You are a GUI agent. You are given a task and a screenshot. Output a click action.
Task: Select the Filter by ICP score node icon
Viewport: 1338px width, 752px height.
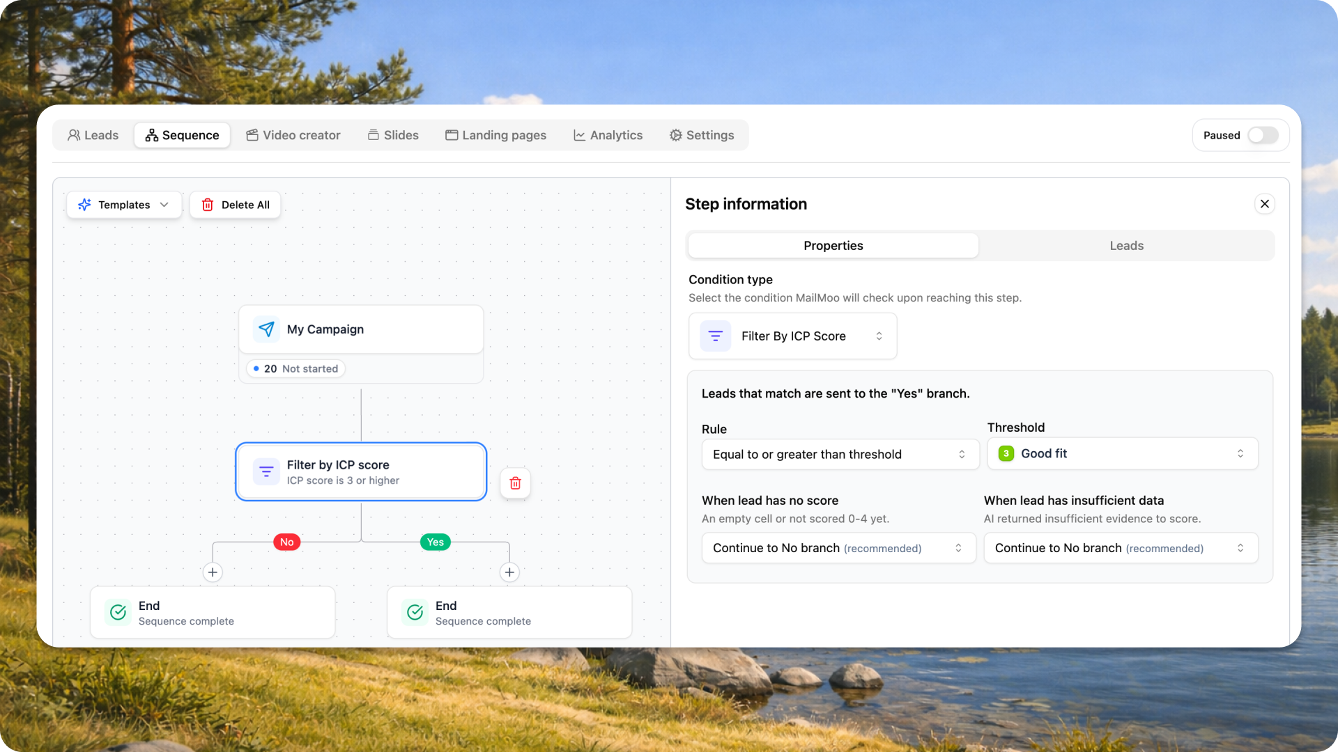point(266,472)
